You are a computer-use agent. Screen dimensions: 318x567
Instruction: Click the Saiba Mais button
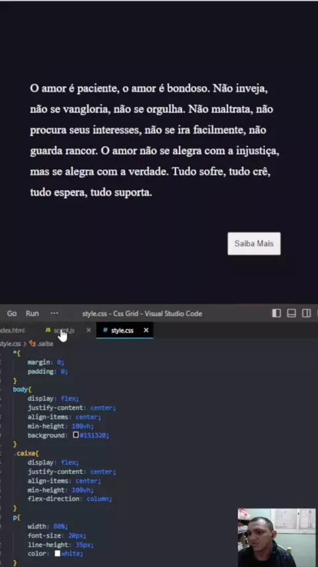(254, 244)
